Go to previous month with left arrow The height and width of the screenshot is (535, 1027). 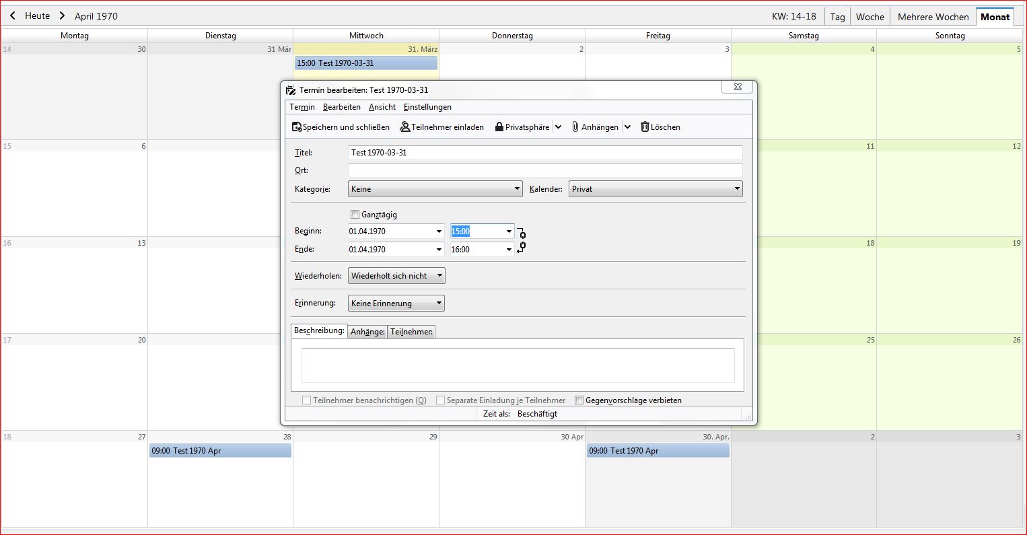13,15
